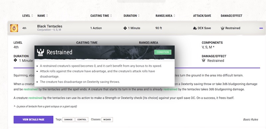
Task: Click the 'V, S, M *' components value
Action: 208,47
